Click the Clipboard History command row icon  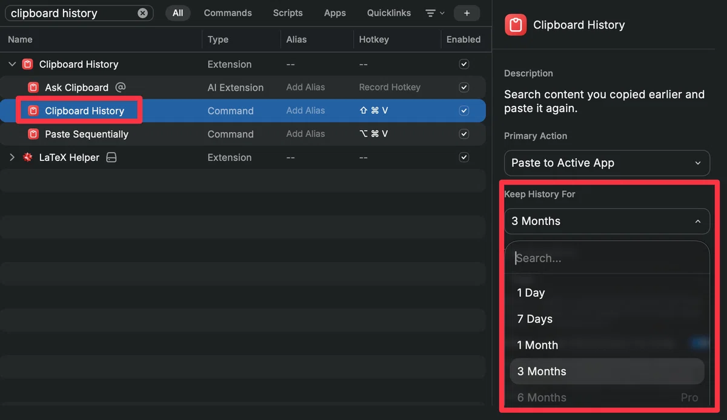[33, 111]
